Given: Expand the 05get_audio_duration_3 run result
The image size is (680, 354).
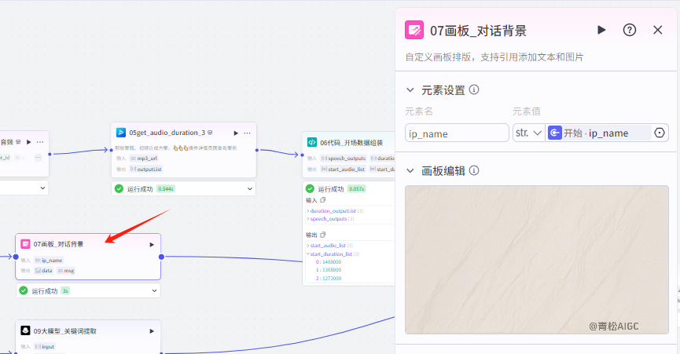Looking at the screenshot, I should tap(250, 188).
